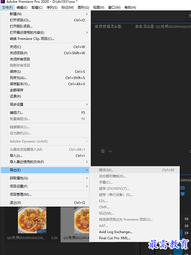Viewport: 191px width, 255px height.
Task: Choose 退出(X) to quit Premiere
Action: tap(46, 203)
